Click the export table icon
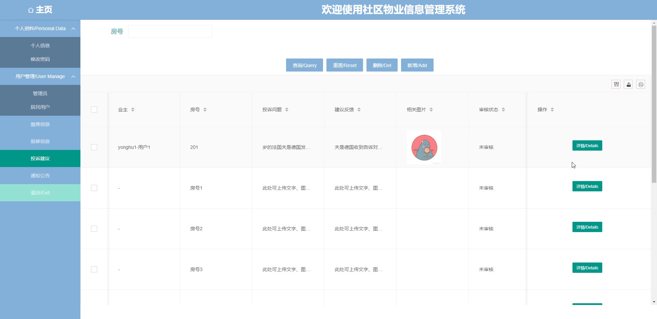This screenshot has height=319, width=657. click(x=628, y=84)
